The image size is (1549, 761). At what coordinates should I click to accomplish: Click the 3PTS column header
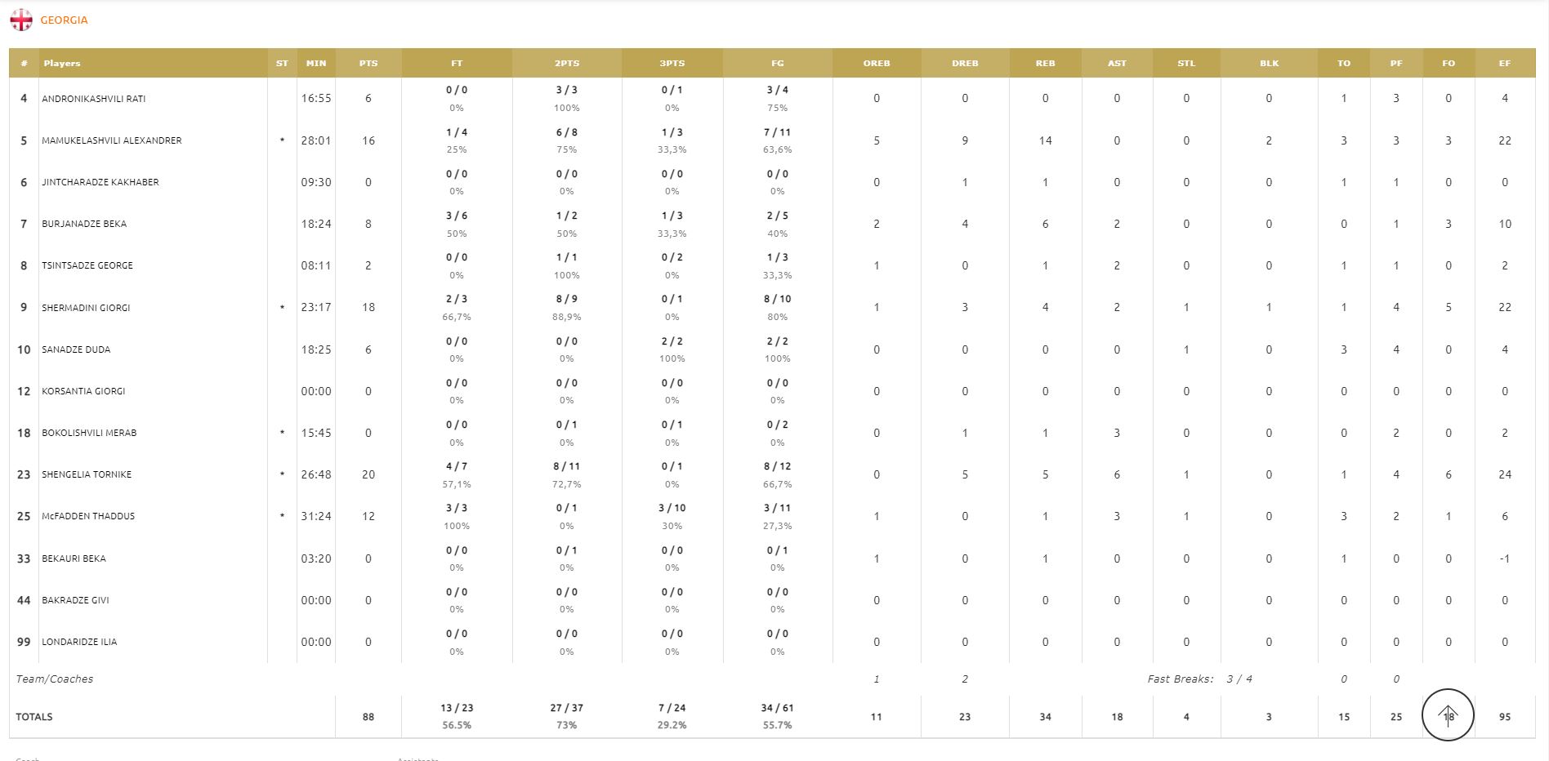pos(672,63)
